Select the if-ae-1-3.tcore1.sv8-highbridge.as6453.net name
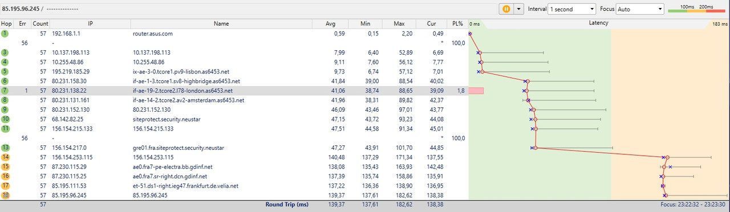Screen dimensions: 730x212 click(x=186, y=81)
